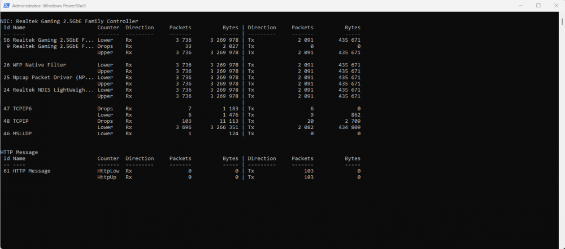
Task: Click Id 56 in the NIC table
Action: click(x=7, y=40)
